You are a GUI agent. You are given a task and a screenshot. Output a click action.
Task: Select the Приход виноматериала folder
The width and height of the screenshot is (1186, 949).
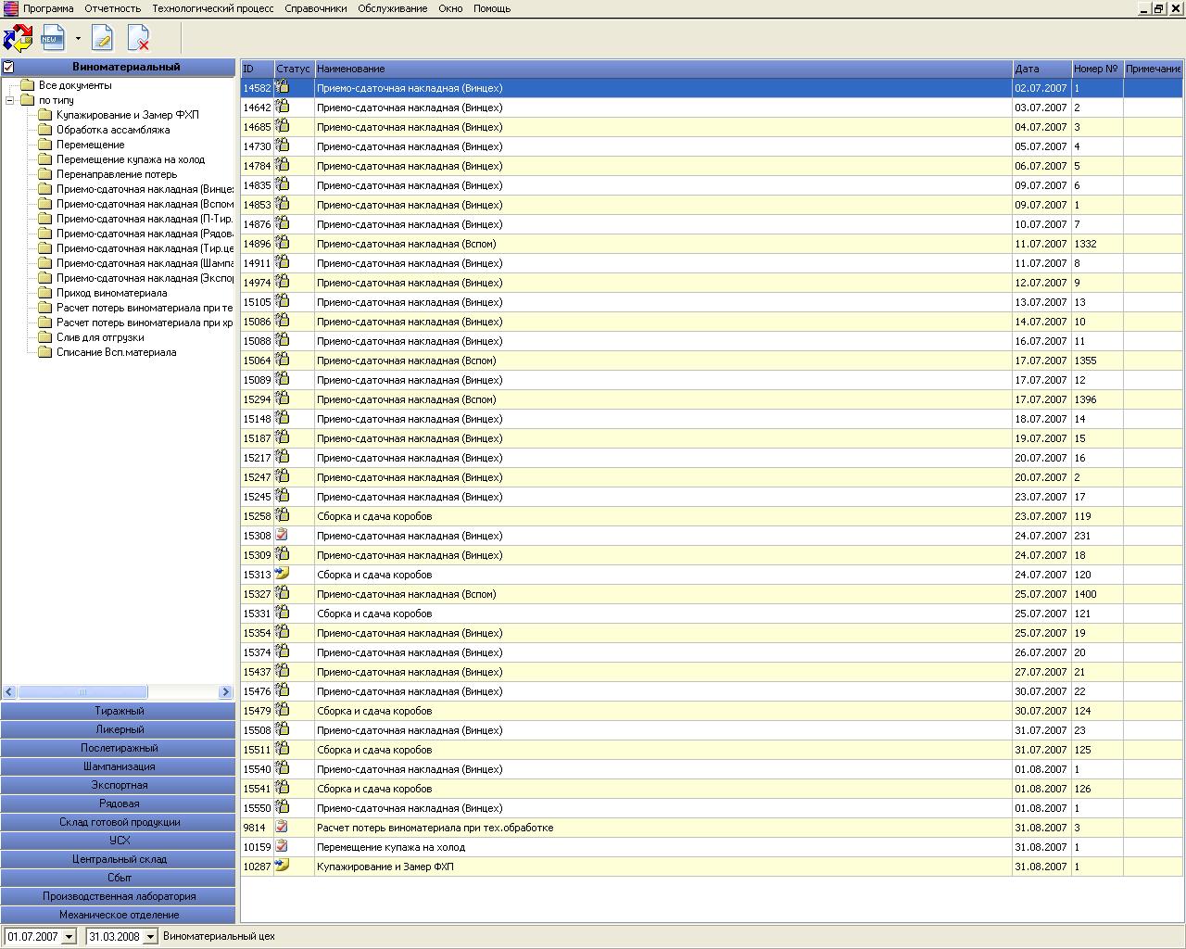pyautogui.click(x=111, y=293)
